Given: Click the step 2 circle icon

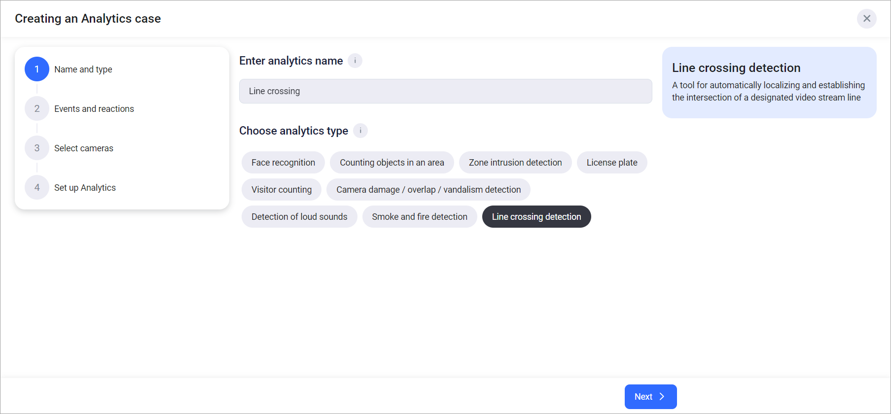Looking at the screenshot, I should [x=37, y=108].
